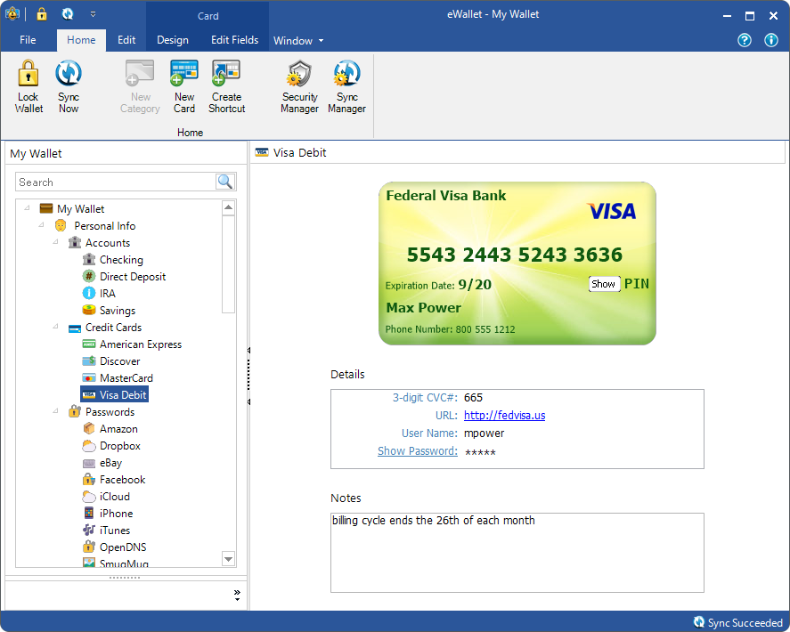Select the eBay password entry
Image resolution: width=790 pixels, height=632 pixels.
coord(110,462)
